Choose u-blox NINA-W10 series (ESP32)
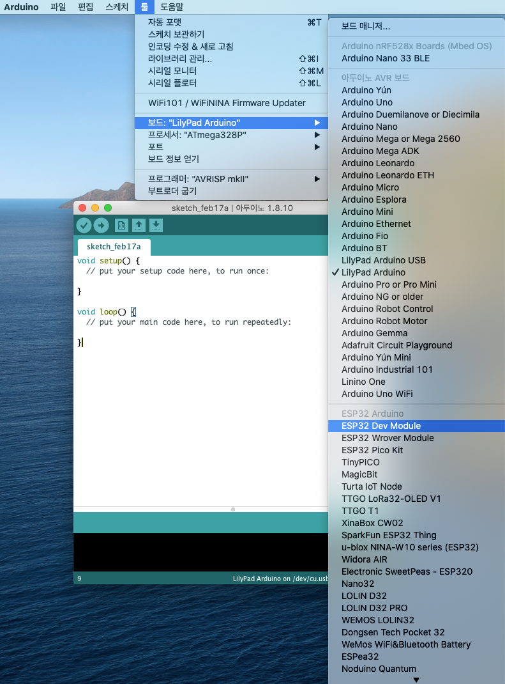The width and height of the screenshot is (505, 684). click(416, 547)
